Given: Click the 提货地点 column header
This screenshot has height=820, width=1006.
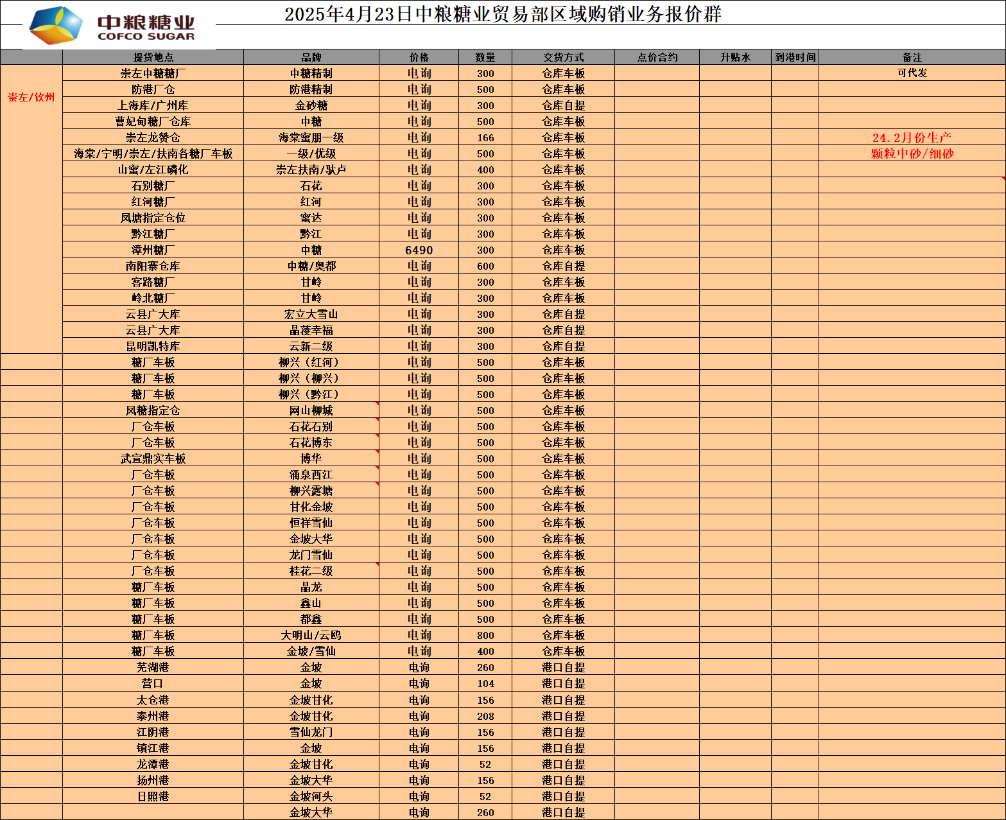Looking at the screenshot, I should (153, 57).
